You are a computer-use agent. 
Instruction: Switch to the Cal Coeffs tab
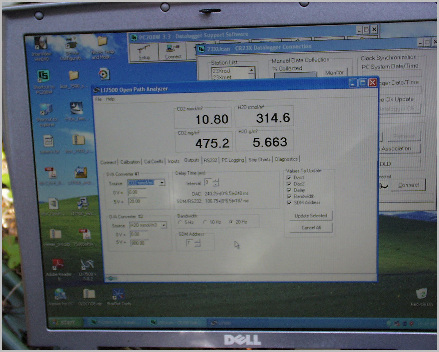(154, 162)
